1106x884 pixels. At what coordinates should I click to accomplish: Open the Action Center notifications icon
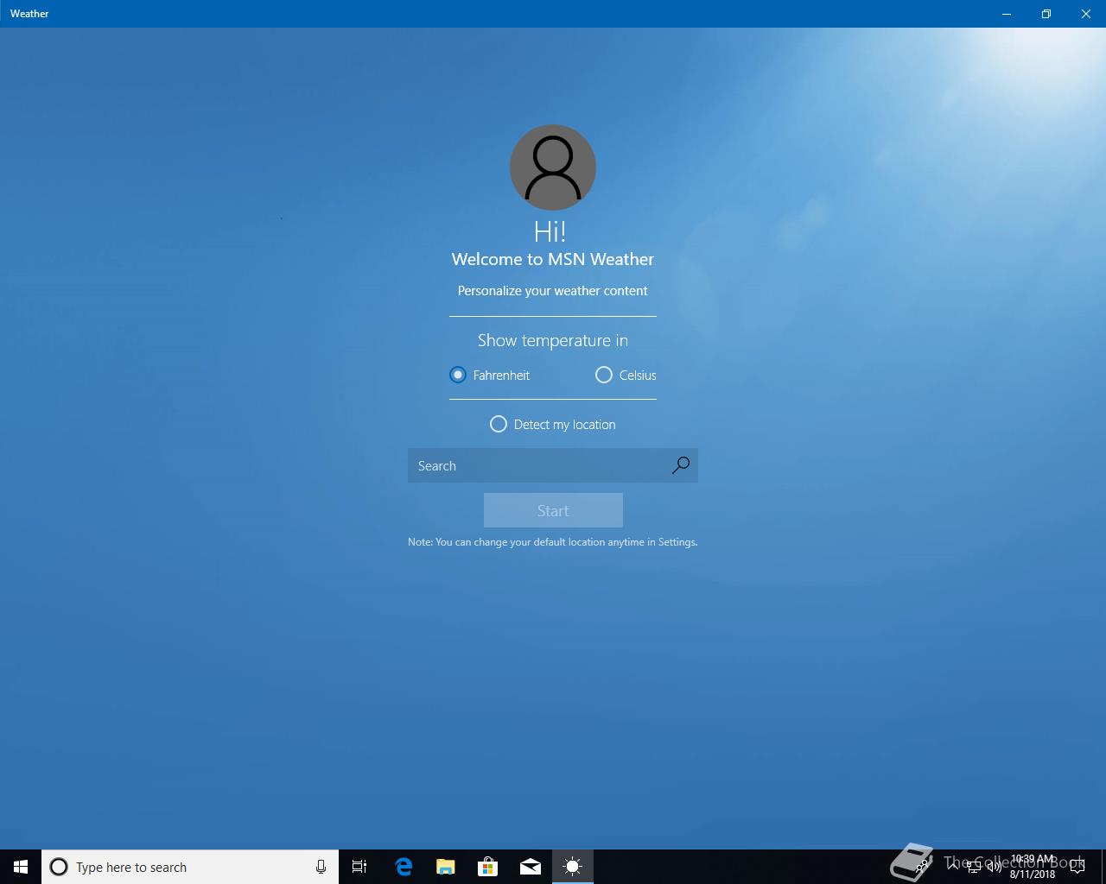[x=1077, y=867]
